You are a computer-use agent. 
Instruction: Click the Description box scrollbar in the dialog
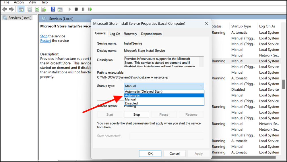(x=201, y=62)
